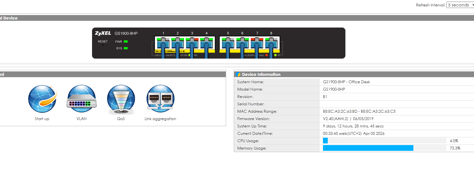Viewport: 474px width, 171px height.
Task: Open the Refresh Interval dropdown
Action: (x=460, y=5)
